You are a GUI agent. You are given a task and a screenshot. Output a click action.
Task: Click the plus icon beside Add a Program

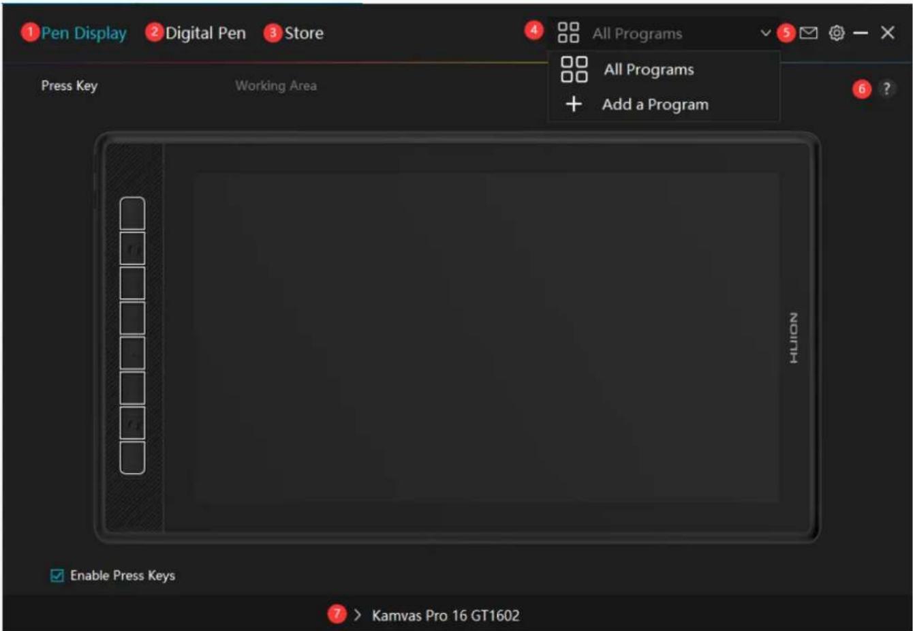[x=574, y=104]
